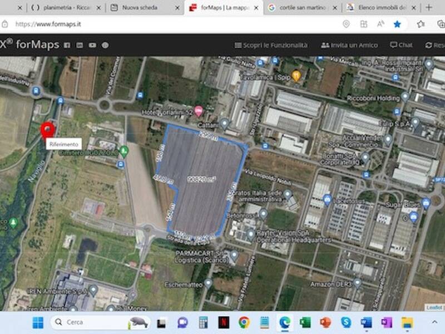Image resolution: width=445 pixels, height=334 pixels.
Task: Open Skype from the Windows taskbar
Action: pyautogui.click(x=345, y=322)
